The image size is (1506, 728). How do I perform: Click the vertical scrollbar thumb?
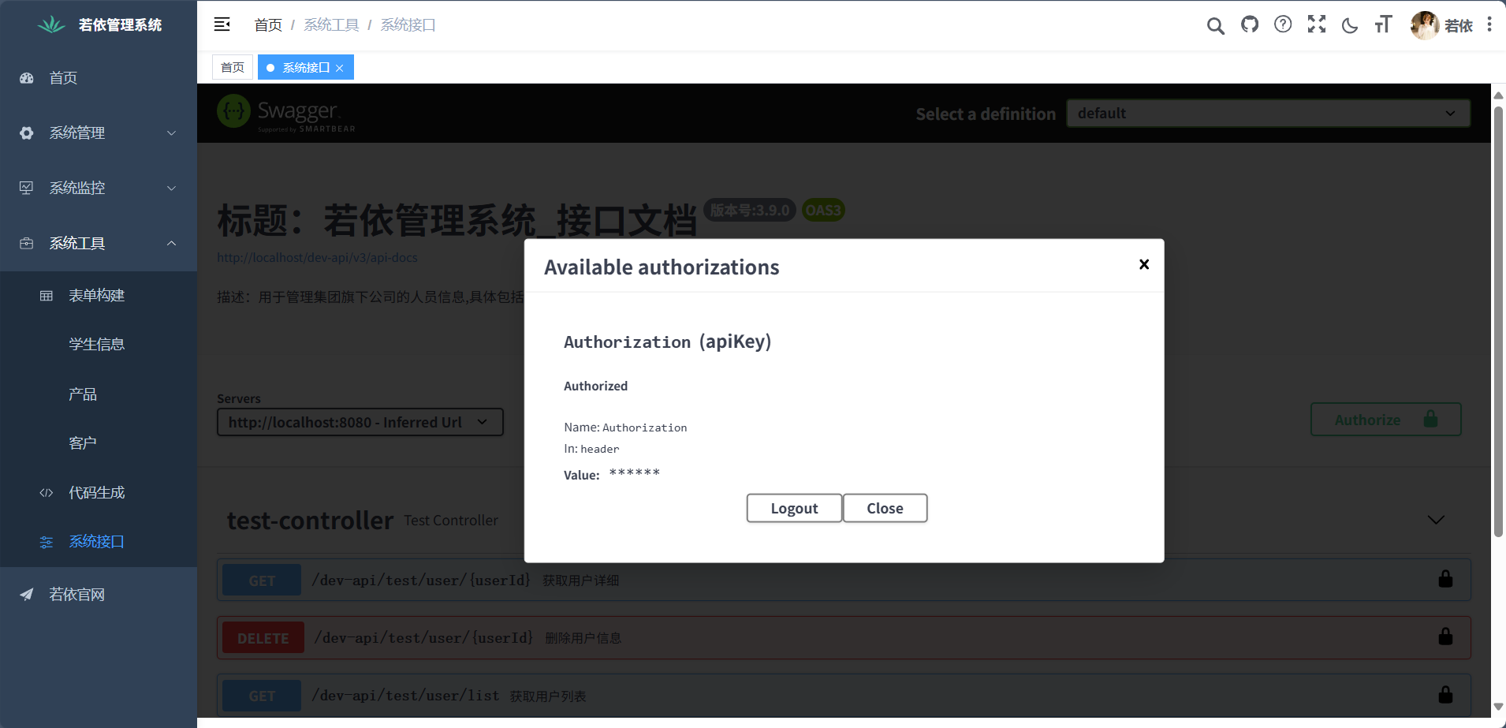(1498, 321)
